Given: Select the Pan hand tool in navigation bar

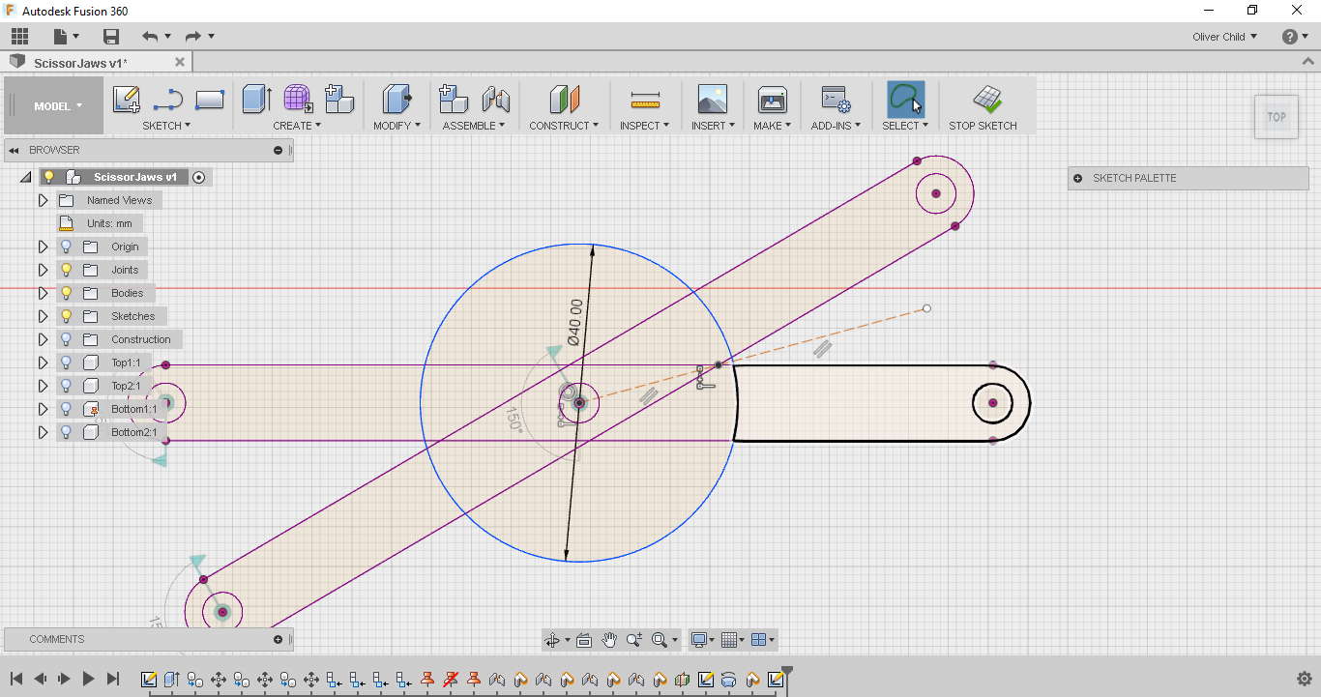Looking at the screenshot, I should [609, 640].
